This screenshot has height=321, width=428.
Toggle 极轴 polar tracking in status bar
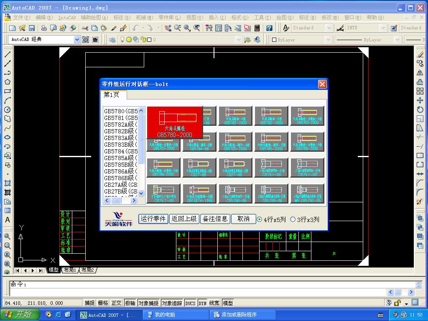click(x=130, y=303)
